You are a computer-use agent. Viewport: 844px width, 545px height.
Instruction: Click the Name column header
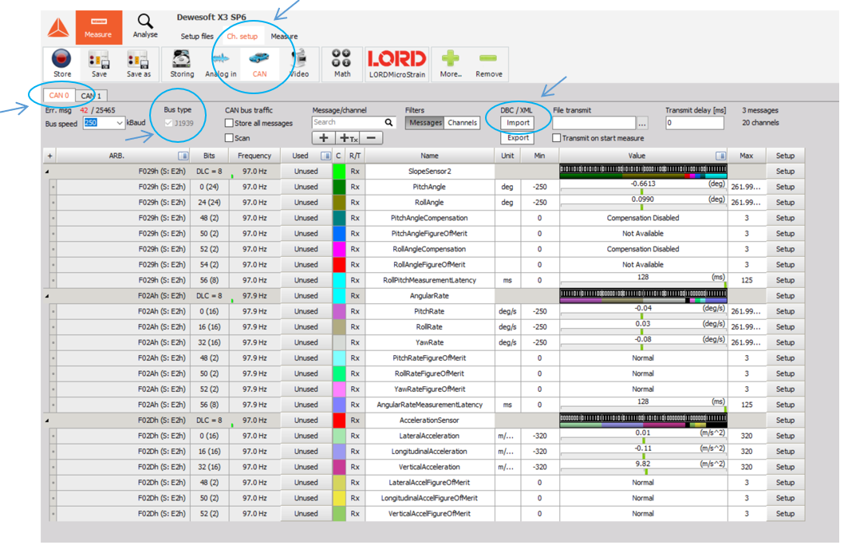429,156
